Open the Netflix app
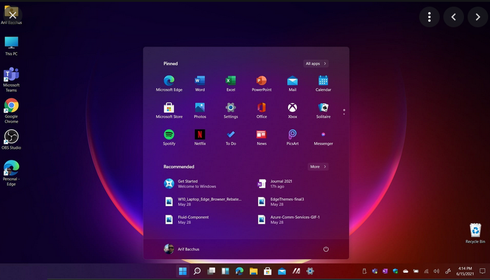 tap(200, 137)
